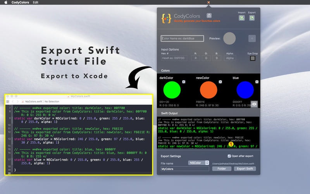Focus the Color Name text field

pyautogui.click(x=182, y=38)
